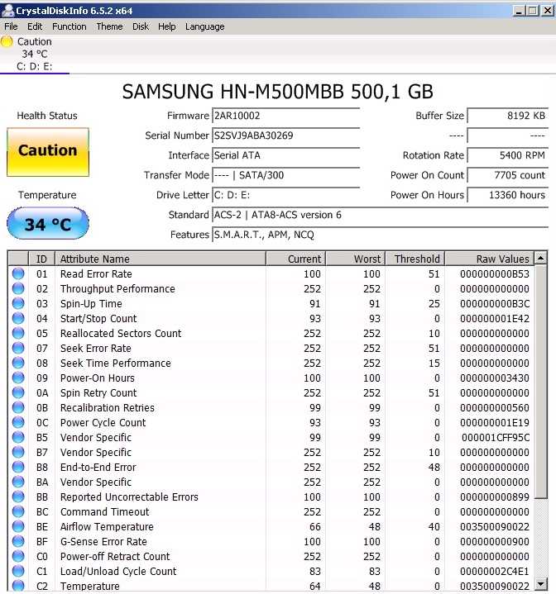
Task: Click the blue status icon for Start/Stop Count
Action: tap(18, 318)
